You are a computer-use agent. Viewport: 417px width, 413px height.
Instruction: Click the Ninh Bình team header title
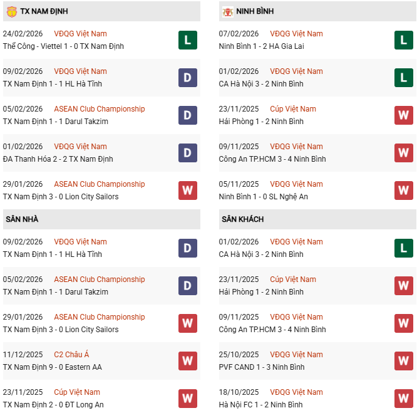[x=256, y=11]
